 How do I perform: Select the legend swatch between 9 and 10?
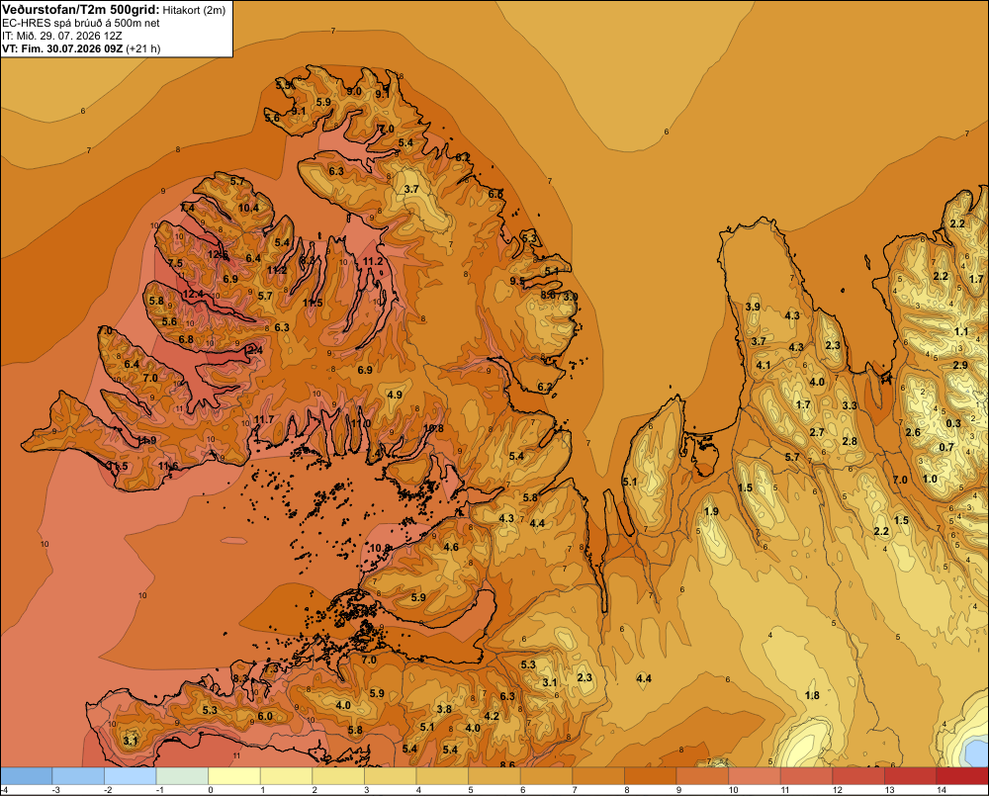702,776
